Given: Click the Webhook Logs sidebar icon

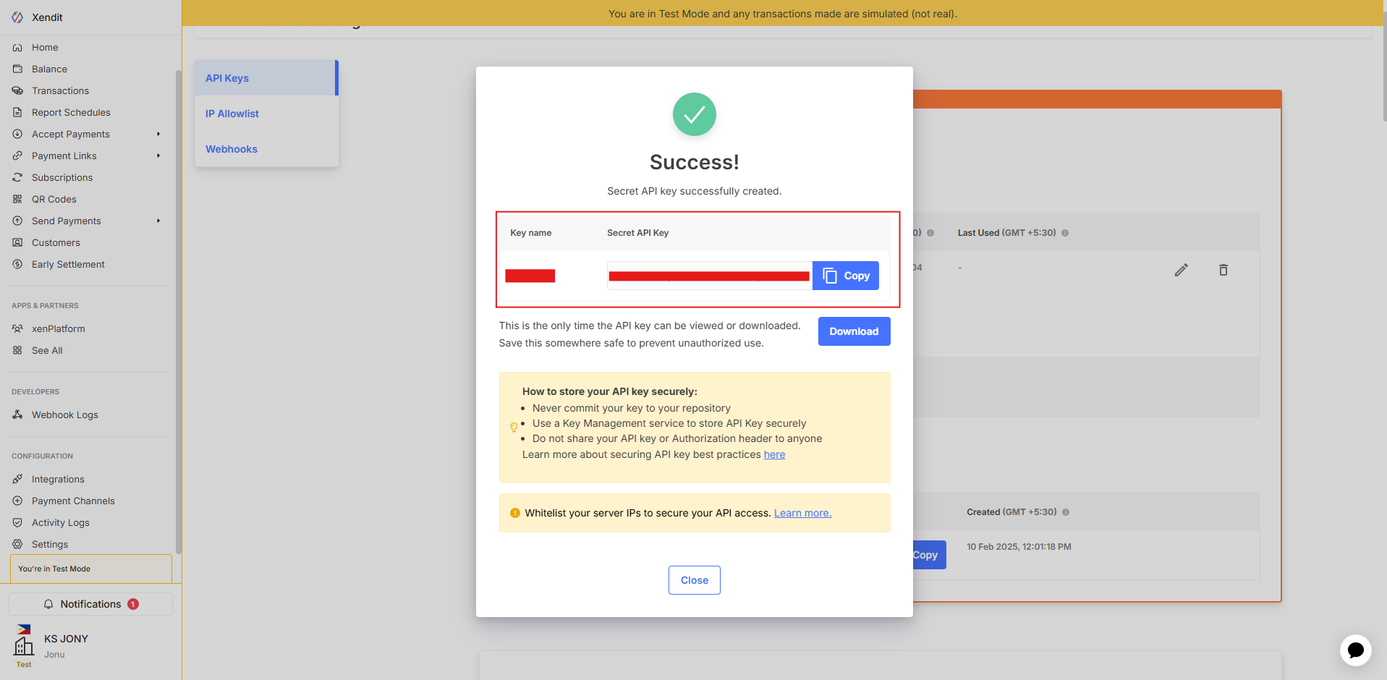Looking at the screenshot, I should (x=17, y=415).
